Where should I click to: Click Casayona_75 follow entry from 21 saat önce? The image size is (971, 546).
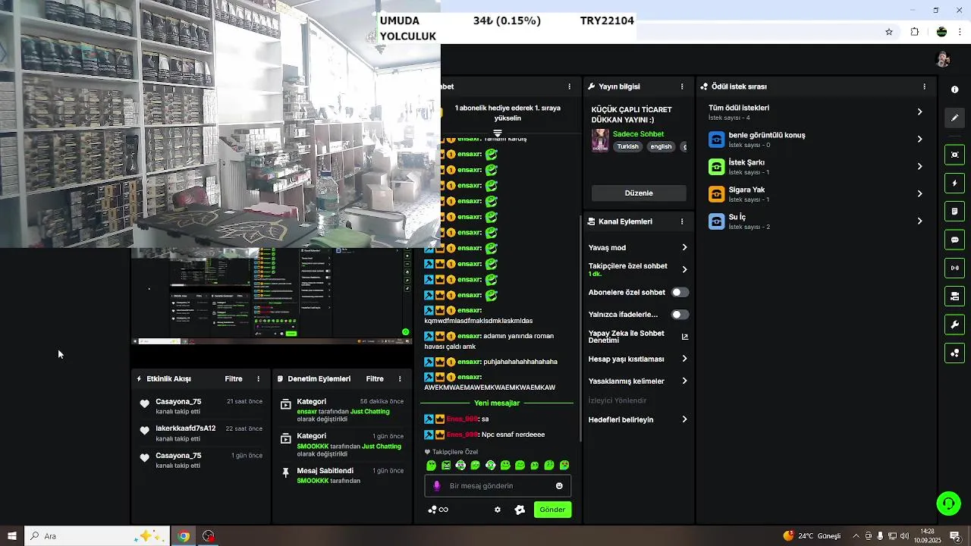[200, 406]
